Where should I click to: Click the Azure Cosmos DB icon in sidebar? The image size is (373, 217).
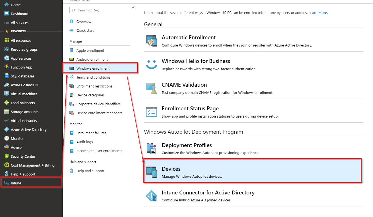coord(7,85)
